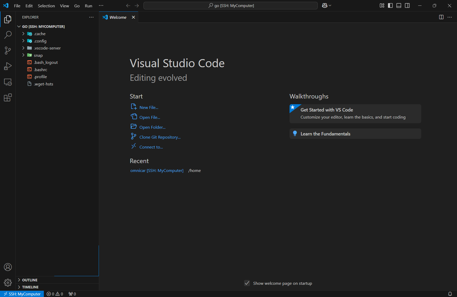Expand the TIMELINE section
The image size is (457, 297).
coord(30,287)
